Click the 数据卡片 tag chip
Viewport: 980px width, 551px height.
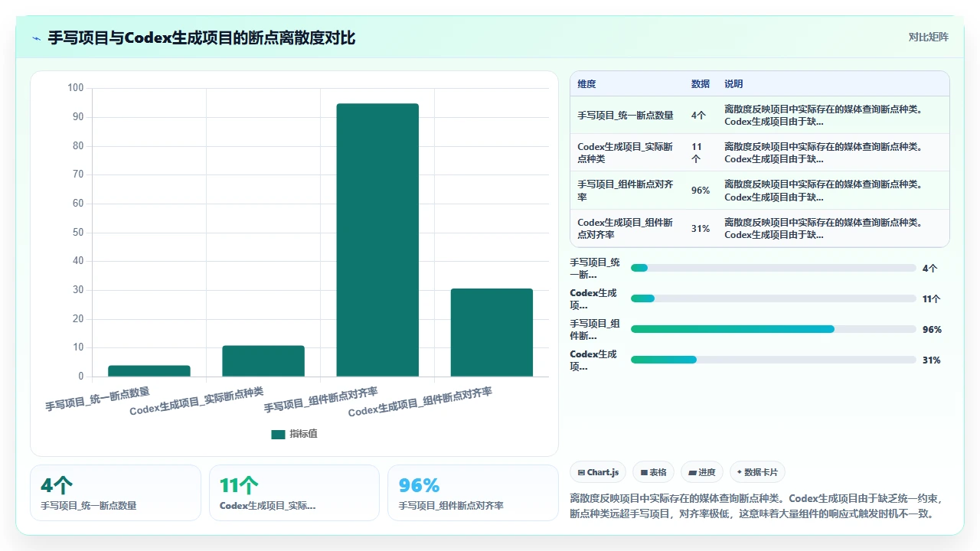758,472
